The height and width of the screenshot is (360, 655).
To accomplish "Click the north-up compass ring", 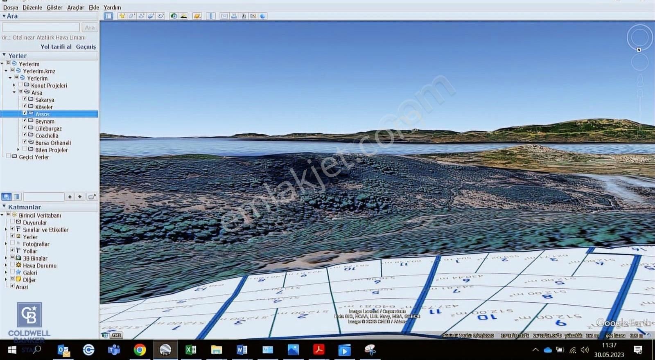I will [x=639, y=38].
